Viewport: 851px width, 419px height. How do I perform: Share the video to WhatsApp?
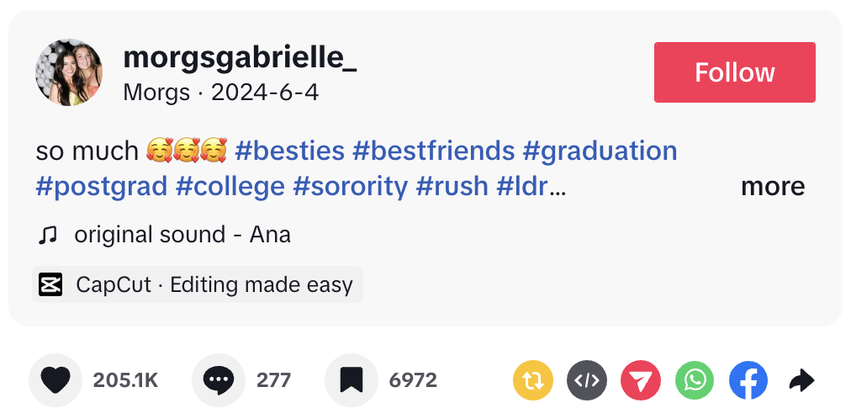(695, 381)
